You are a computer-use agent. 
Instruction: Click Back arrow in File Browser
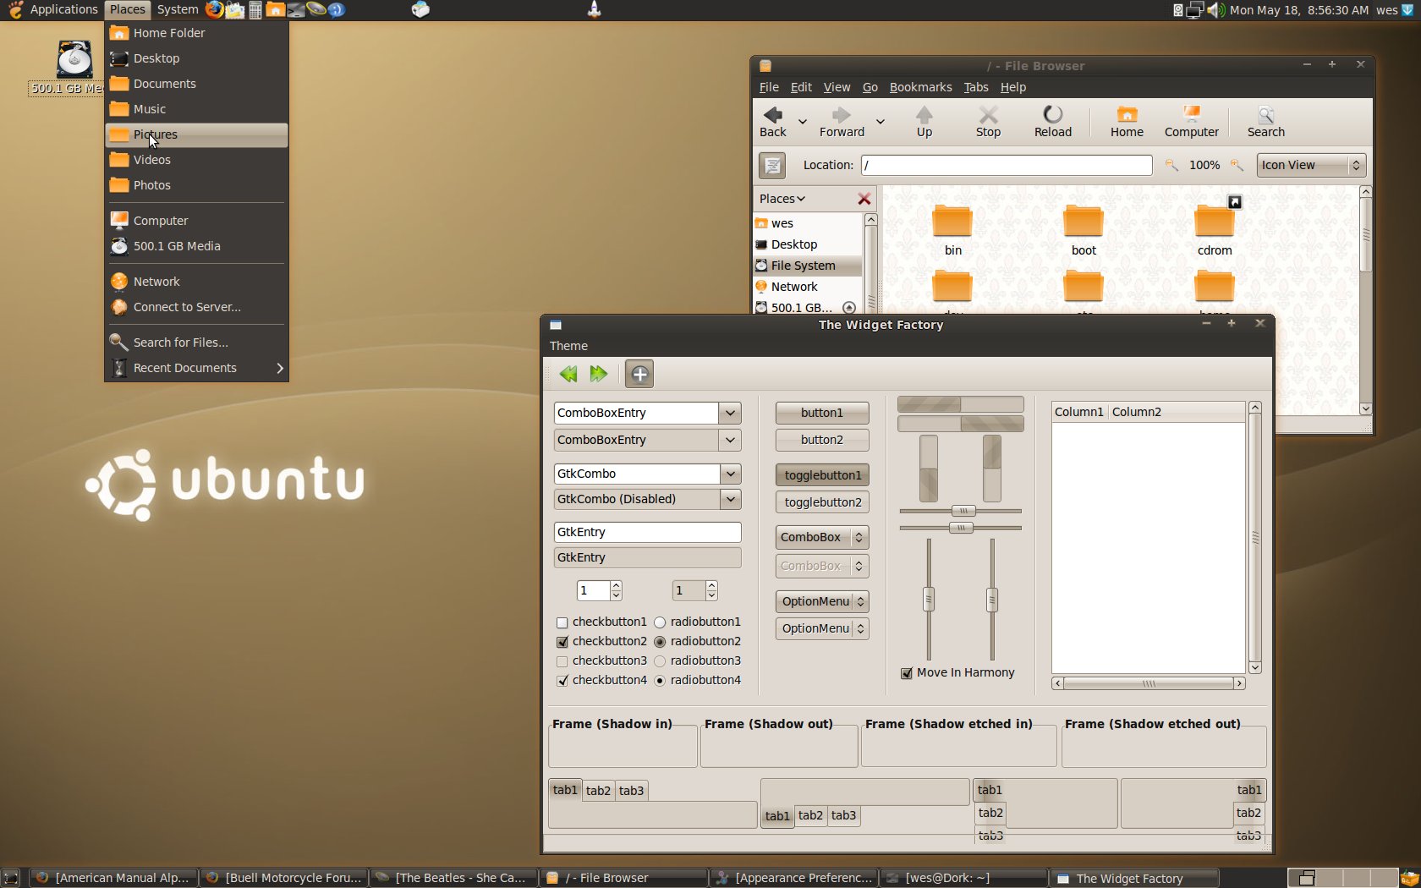(772, 121)
